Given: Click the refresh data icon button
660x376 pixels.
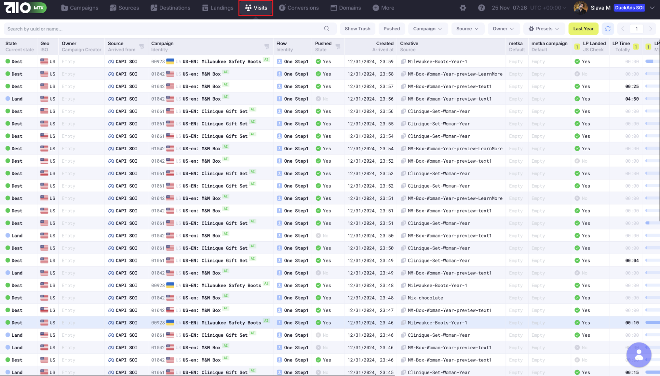Looking at the screenshot, I should [x=608, y=29].
